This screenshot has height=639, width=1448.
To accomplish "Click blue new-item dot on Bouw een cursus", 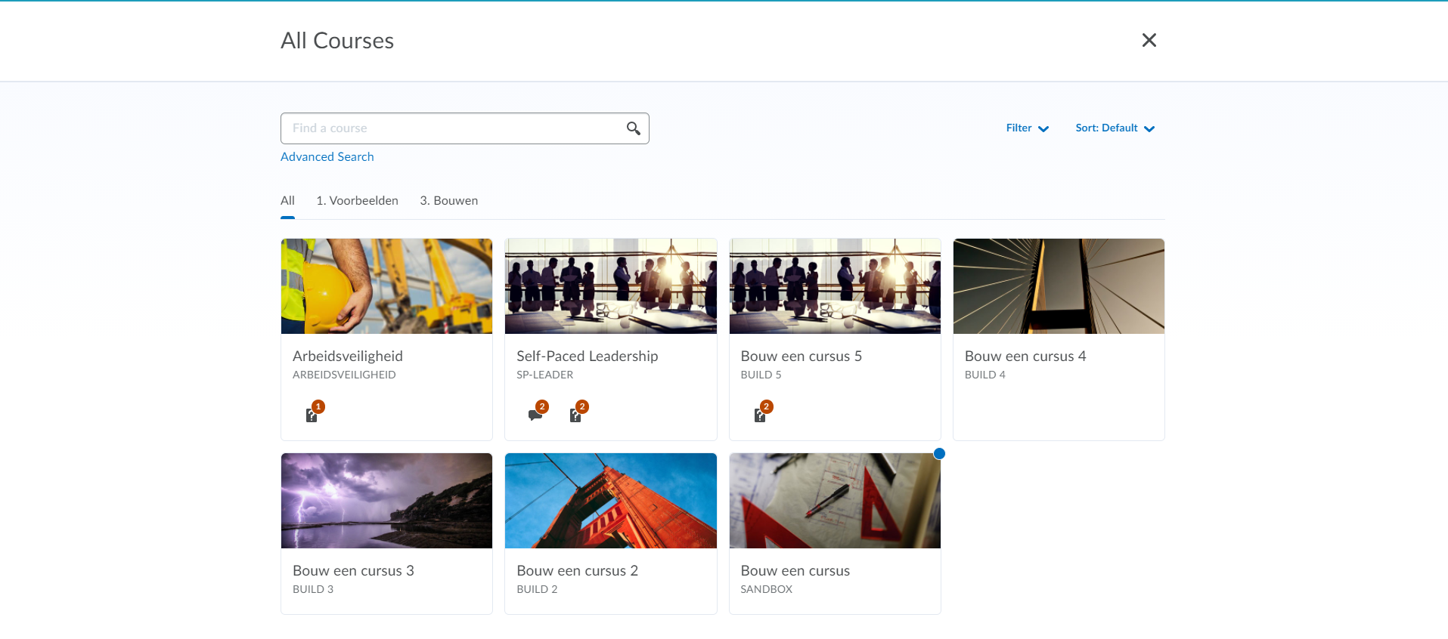I will 939,454.
